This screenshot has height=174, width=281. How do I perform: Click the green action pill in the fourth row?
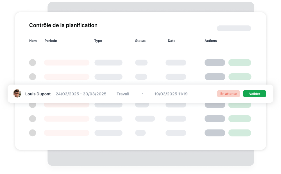pos(240,119)
